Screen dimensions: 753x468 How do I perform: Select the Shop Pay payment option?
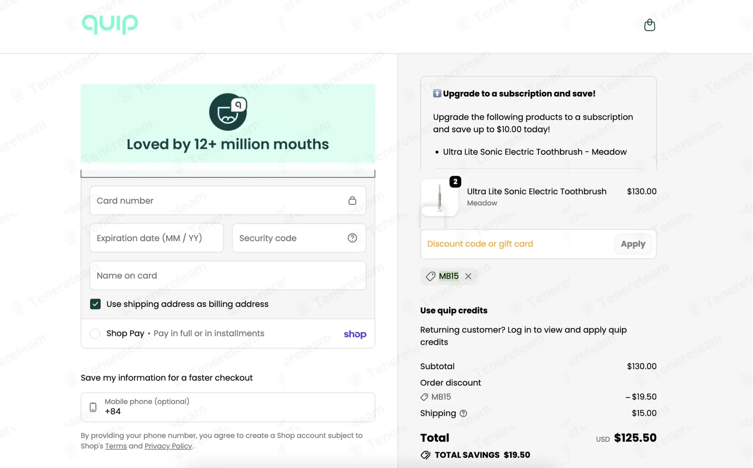[95, 334]
